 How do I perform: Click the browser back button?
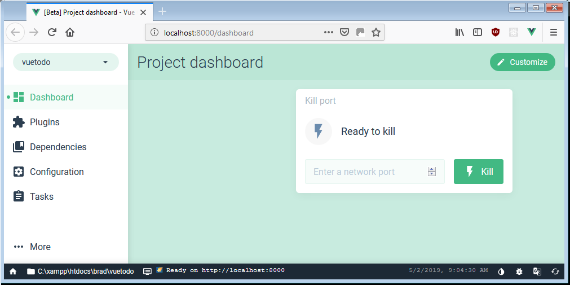point(15,32)
